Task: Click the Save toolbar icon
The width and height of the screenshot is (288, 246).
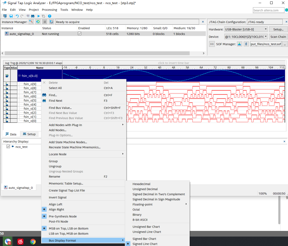Action: pos(11,16)
